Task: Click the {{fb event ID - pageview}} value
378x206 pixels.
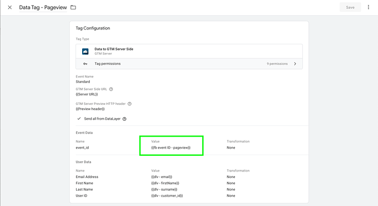Action: (x=171, y=148)
